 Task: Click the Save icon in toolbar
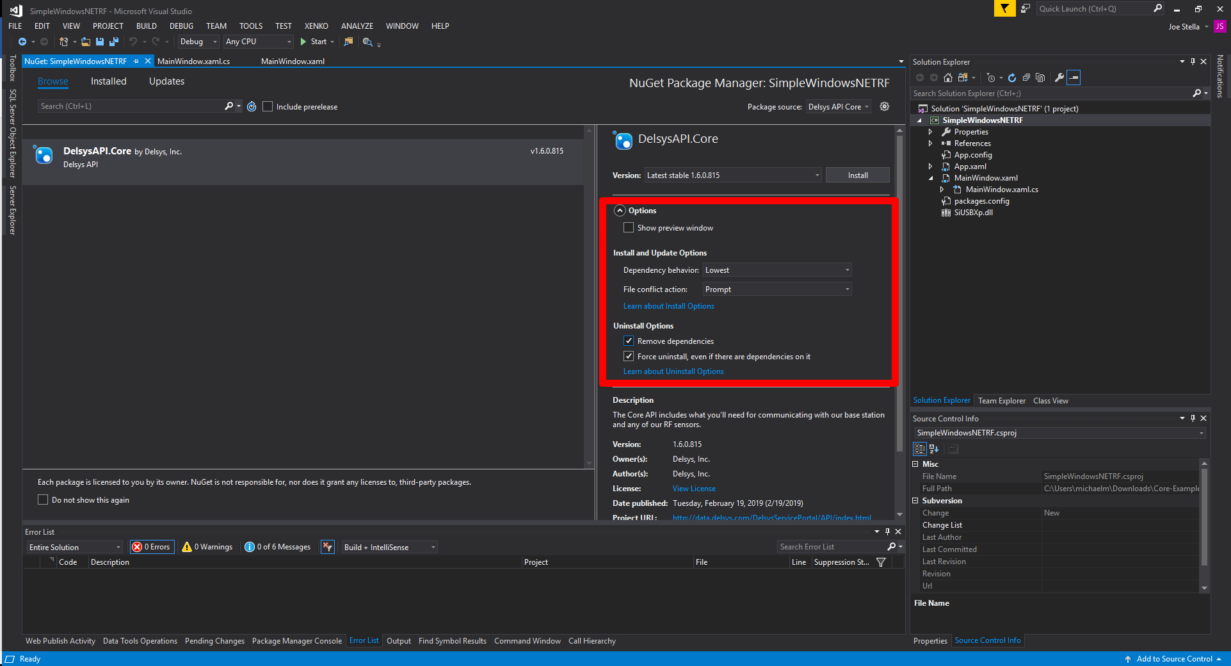[100, 42]
